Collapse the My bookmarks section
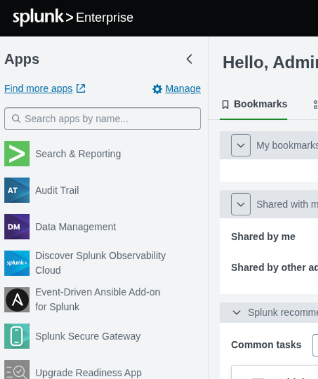 coord(241,145)
